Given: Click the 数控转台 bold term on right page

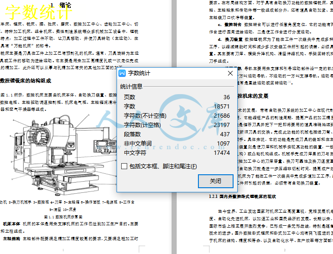Looking at the screenshot, I should tap(233, 25).
